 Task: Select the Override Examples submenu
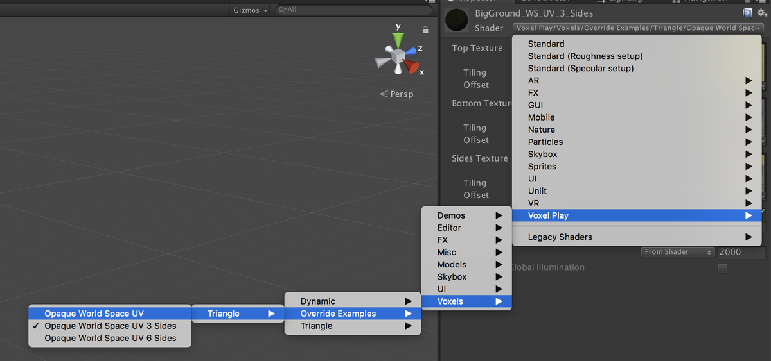[x=353, y=314]
